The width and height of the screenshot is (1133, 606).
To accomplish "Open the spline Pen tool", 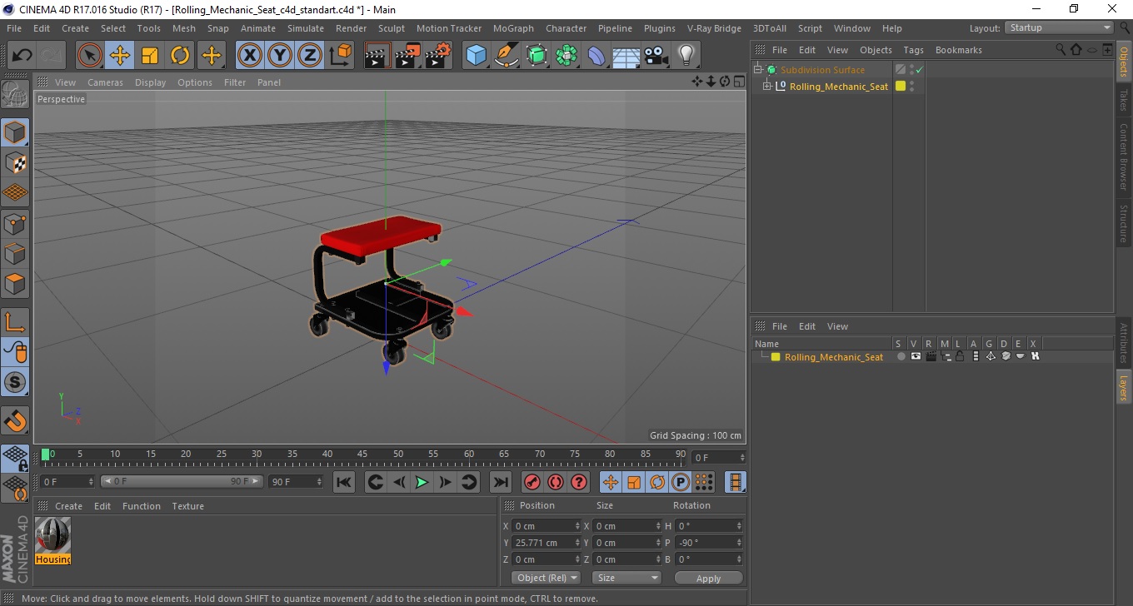I will [507, 56].
